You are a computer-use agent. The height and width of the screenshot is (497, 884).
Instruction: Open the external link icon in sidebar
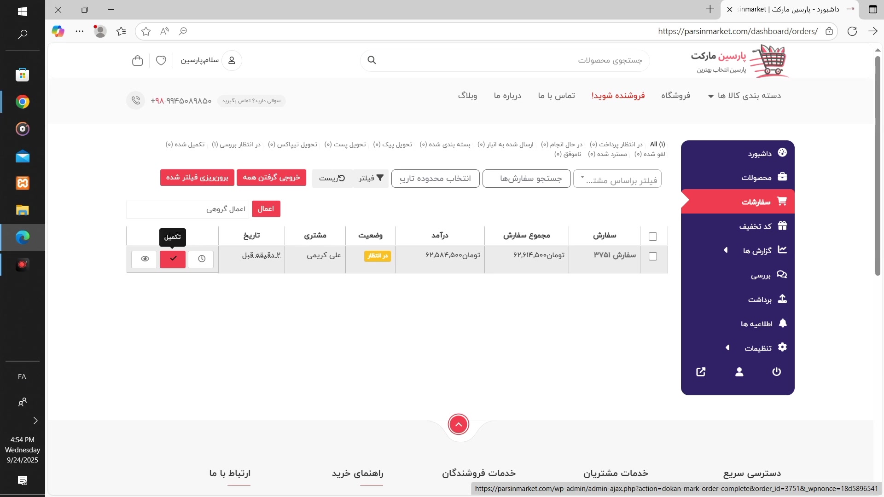[x=701, y=372]
